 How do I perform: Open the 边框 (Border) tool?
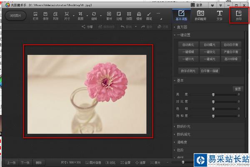119,16
